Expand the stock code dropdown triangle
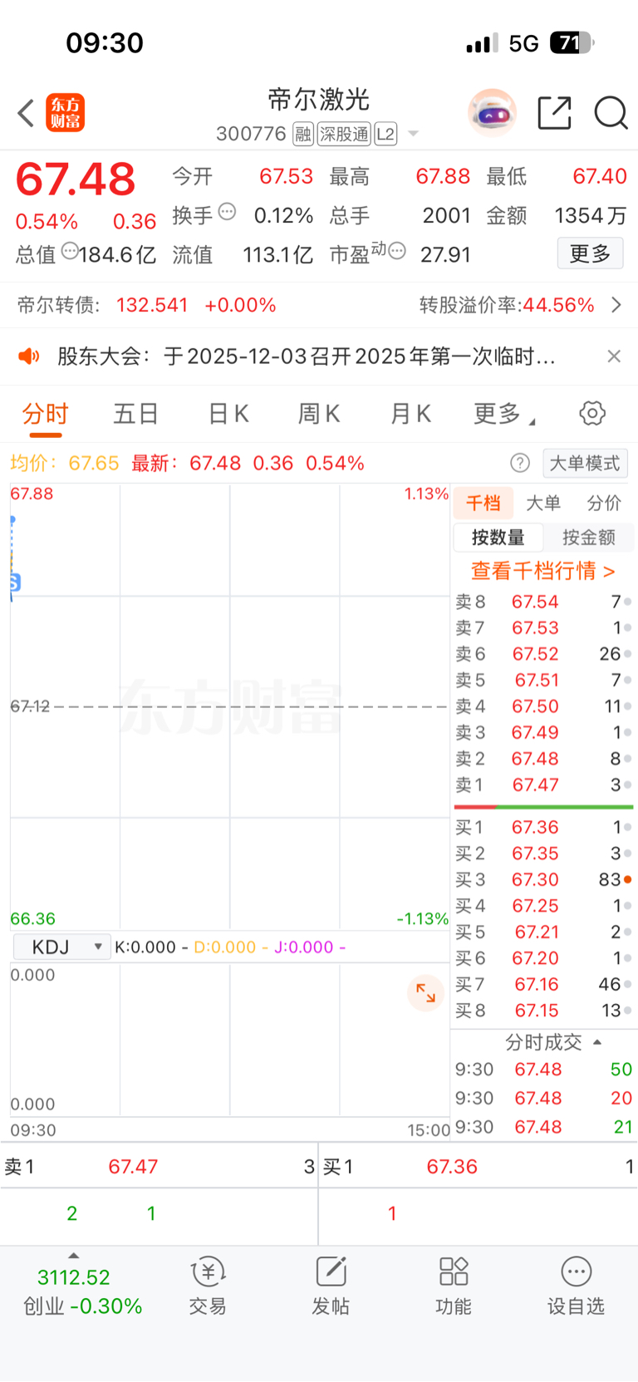Viewport: 638px width, 1382px height. click(413, 134)
